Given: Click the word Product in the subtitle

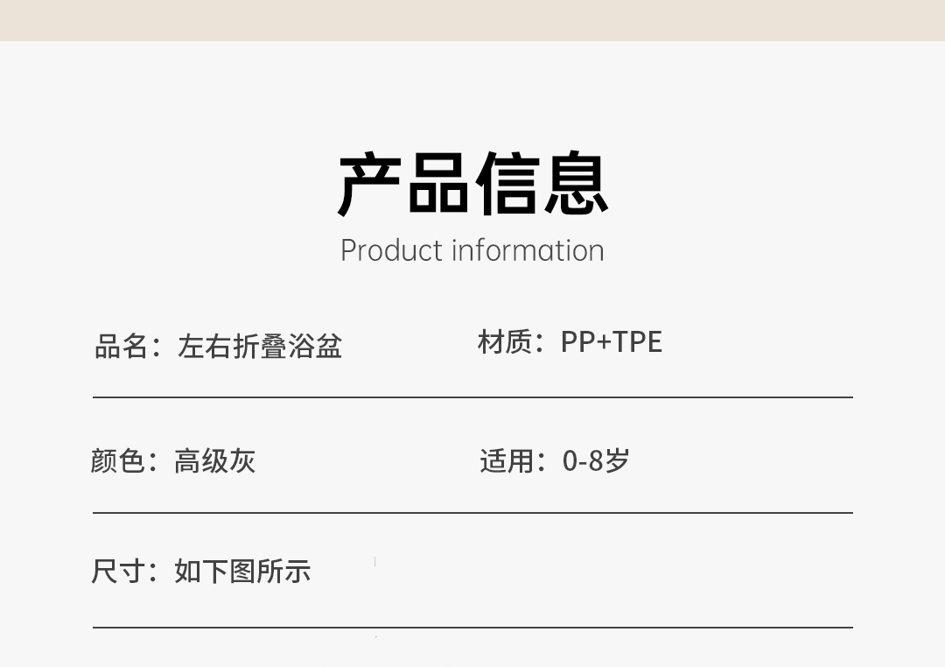Looking at the screenshot, I should point(392,250).
